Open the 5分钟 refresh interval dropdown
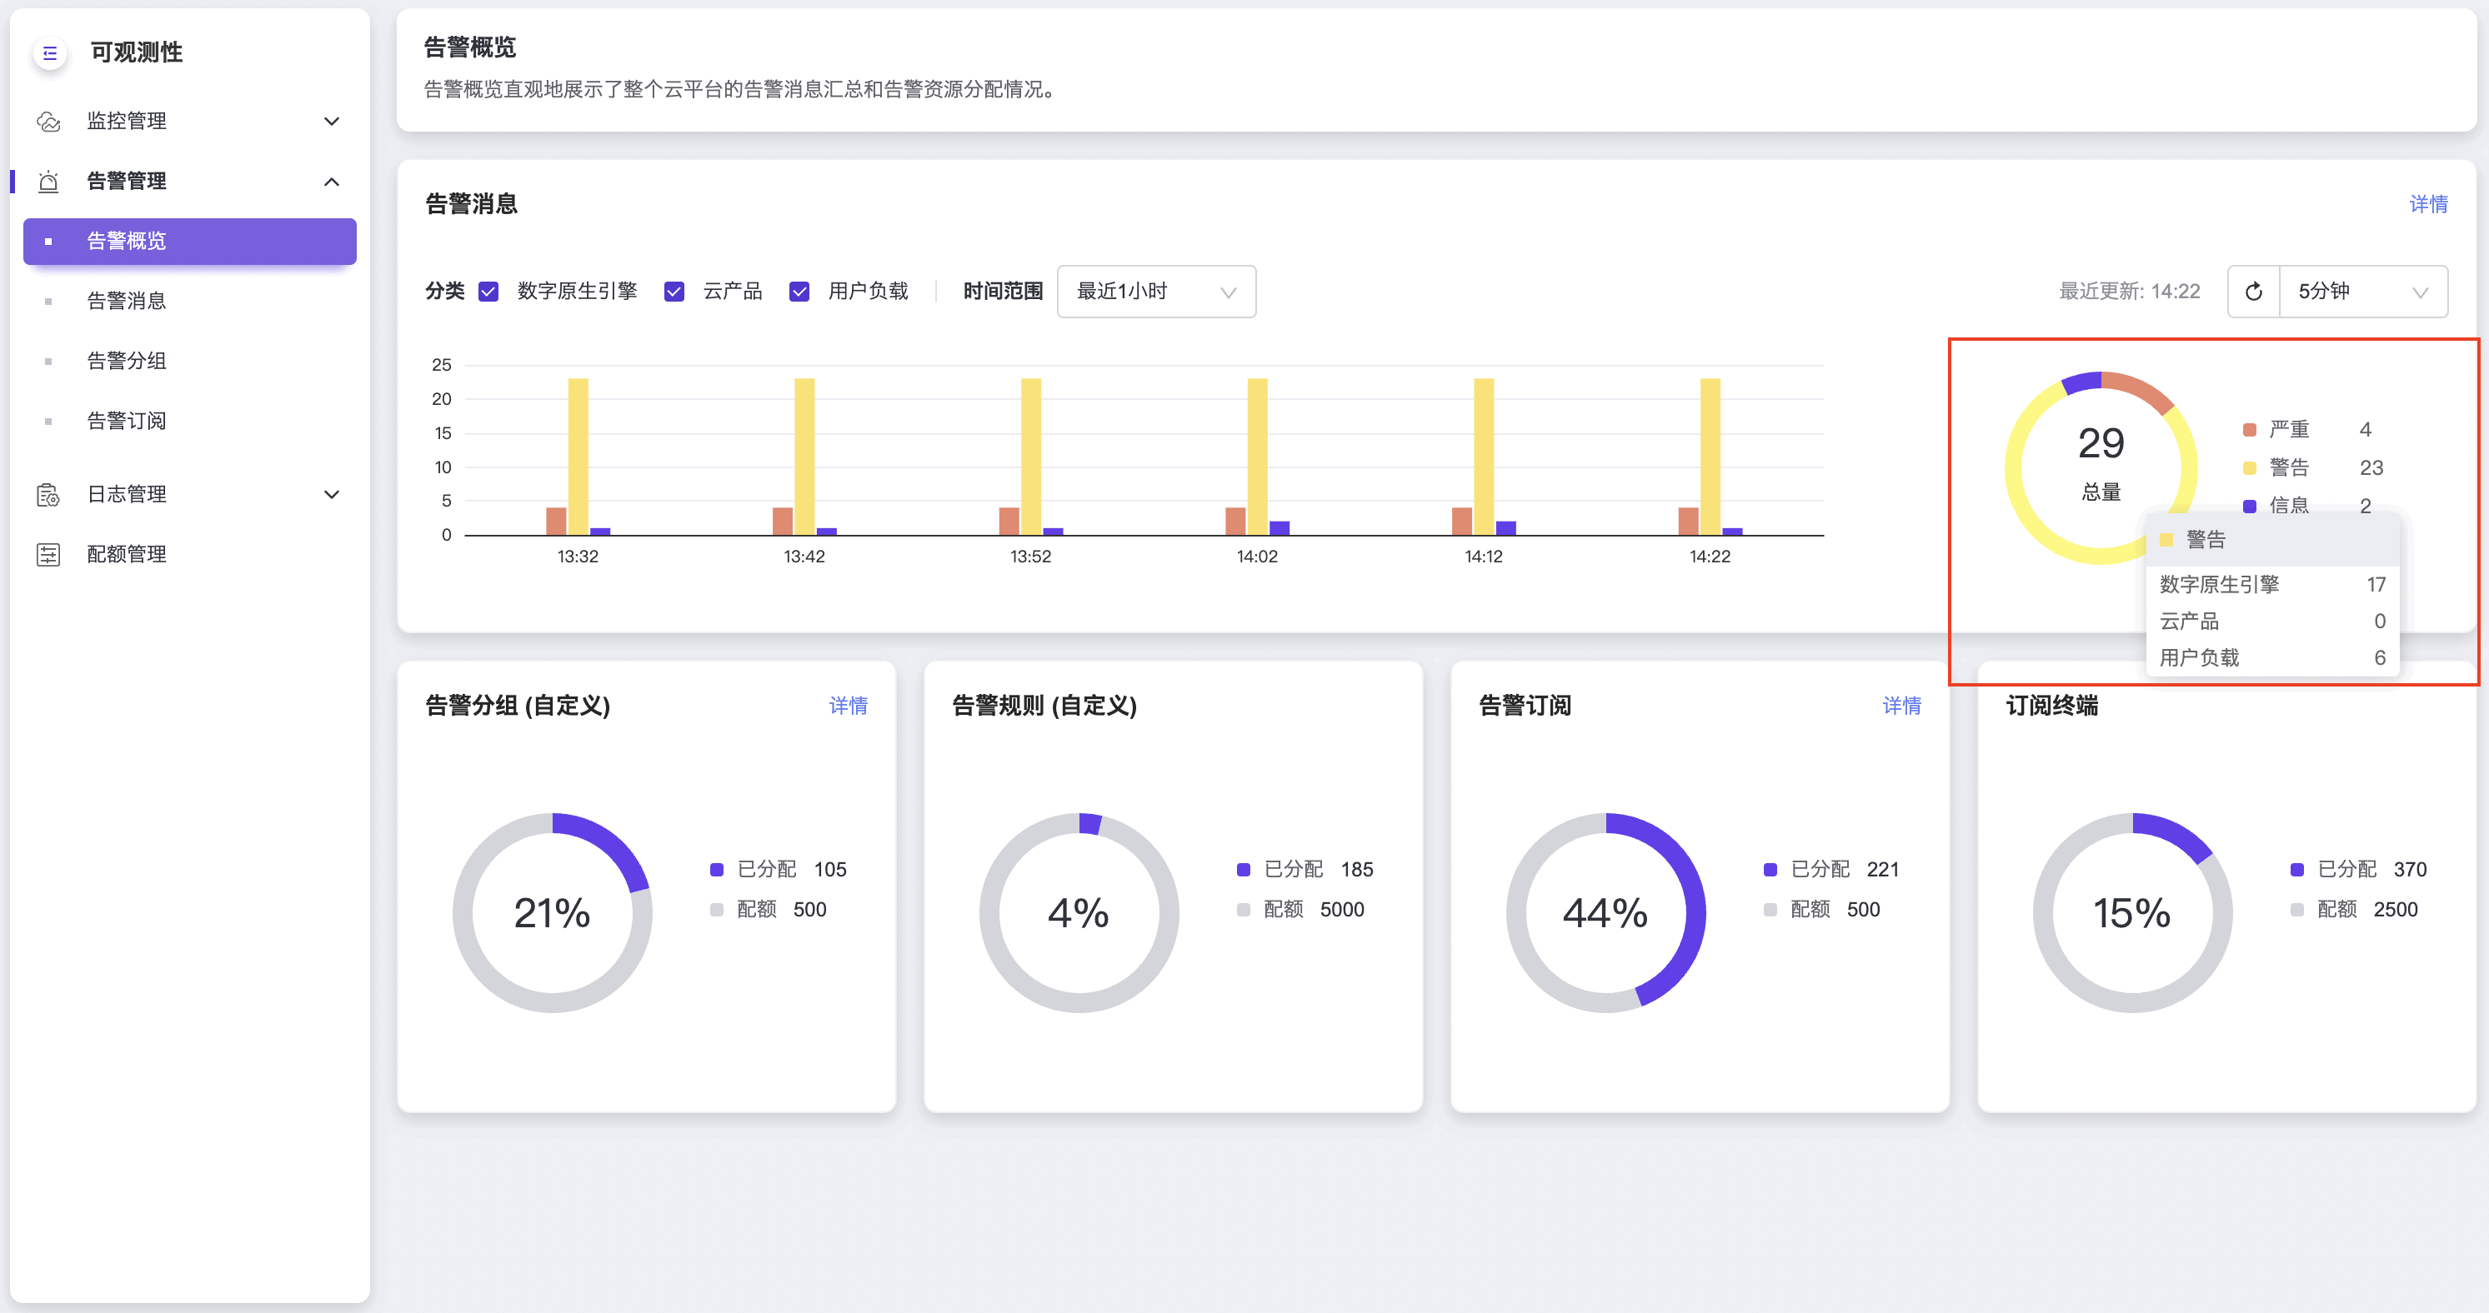2489x1313 pixels. pos(2361,292)
